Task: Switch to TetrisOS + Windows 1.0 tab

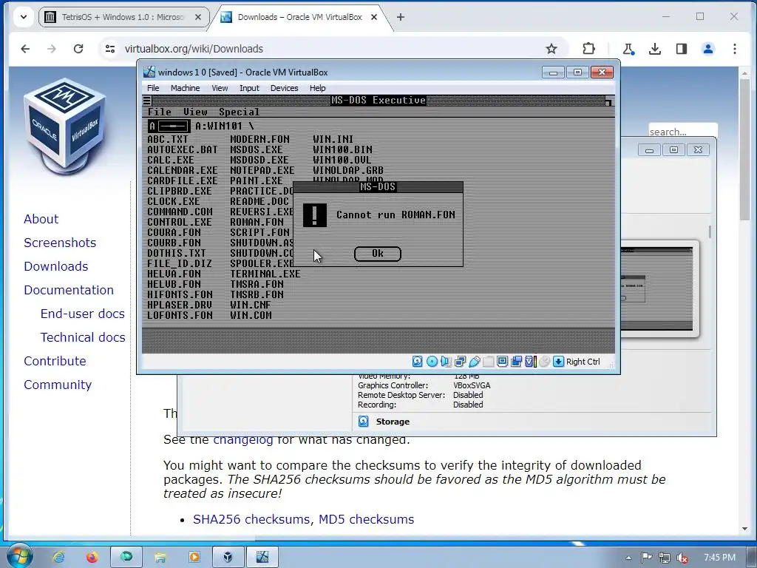Action: pyautogui.click(x=123, y=17)
